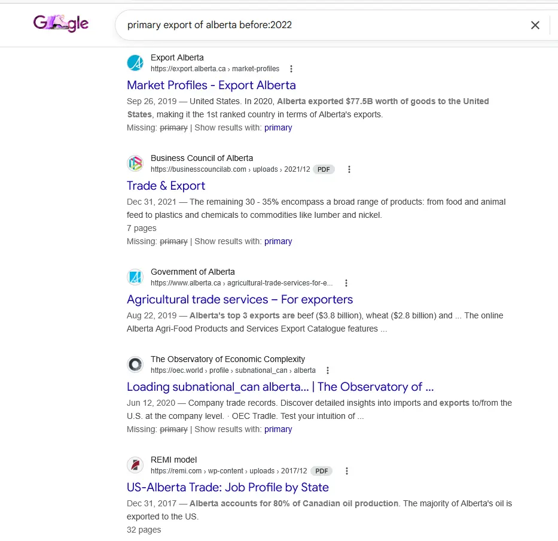The width and height of the screenshot is (558, 541).
Task: Open more options for Export Alberta result
Action: (x=291, y=69)
